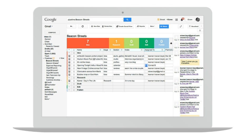Open box icon for Butcher shop row
The image size is (245, 140).
pyautogui.click(x=69, y=75)
